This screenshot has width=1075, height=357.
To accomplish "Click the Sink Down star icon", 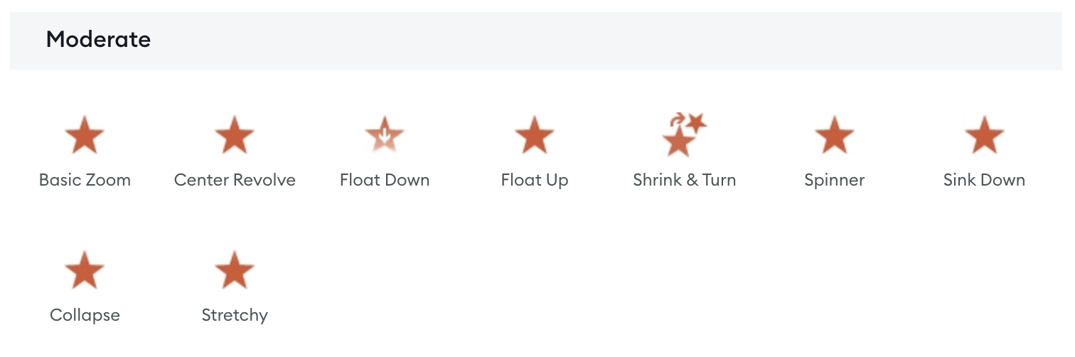I will pyautogui.click(x=984, y=135).
